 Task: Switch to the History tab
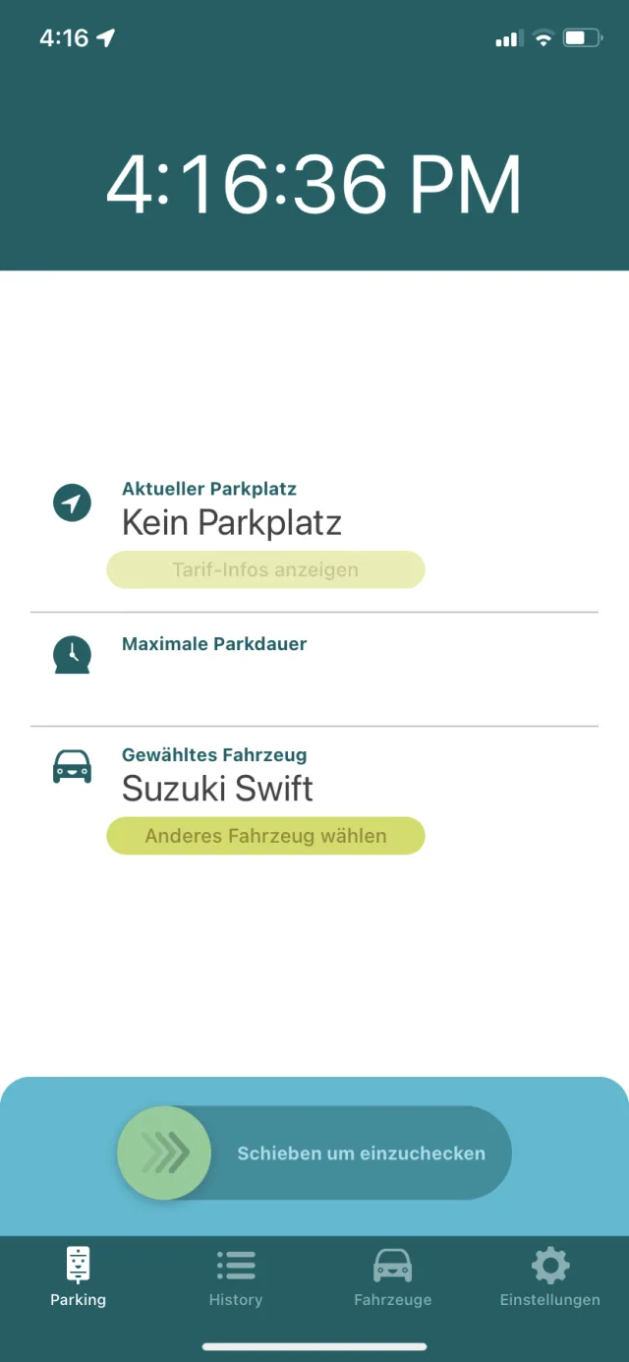tap(236, 1276)
